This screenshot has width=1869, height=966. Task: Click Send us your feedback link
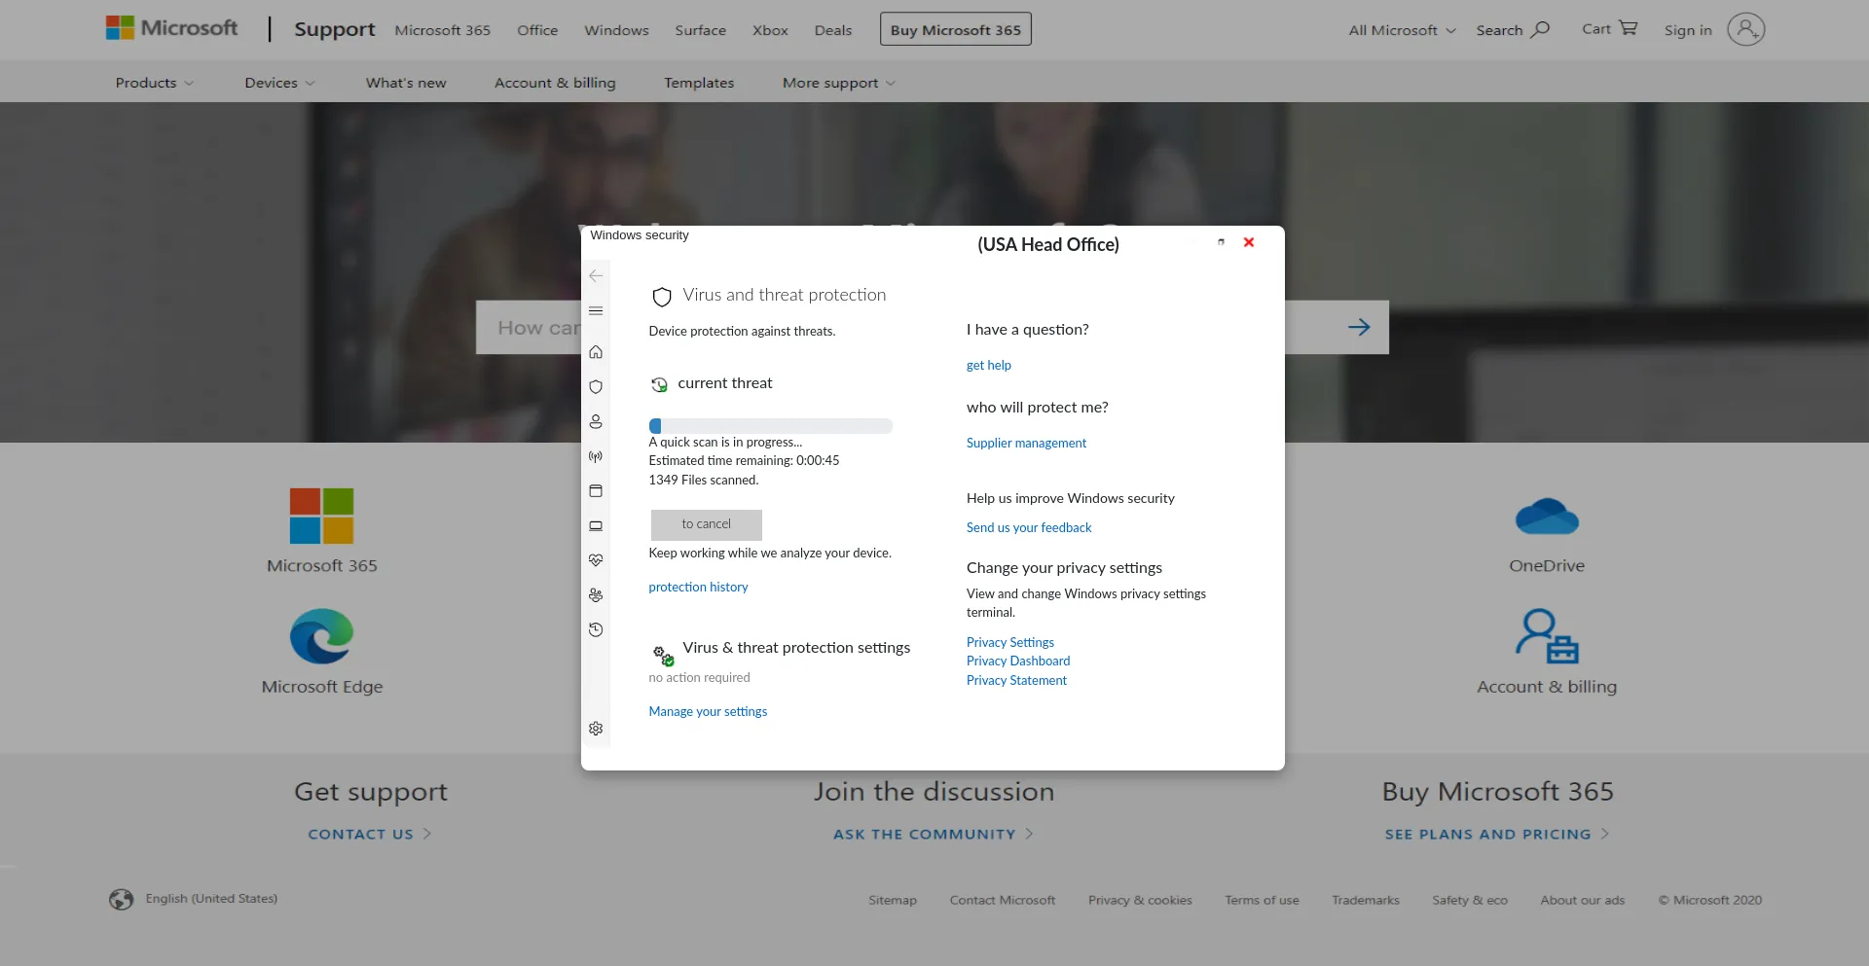(x=1029, y=528)
